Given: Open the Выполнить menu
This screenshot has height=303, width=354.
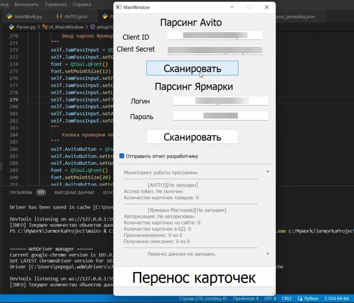Looking at the screenshot, I should [x=27, y=4].
